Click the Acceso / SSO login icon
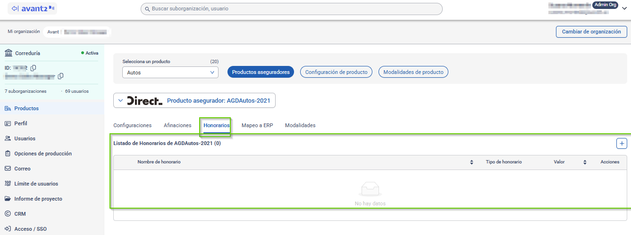The width and height of the screenshot is (631, 235). (x=8, y=229)
